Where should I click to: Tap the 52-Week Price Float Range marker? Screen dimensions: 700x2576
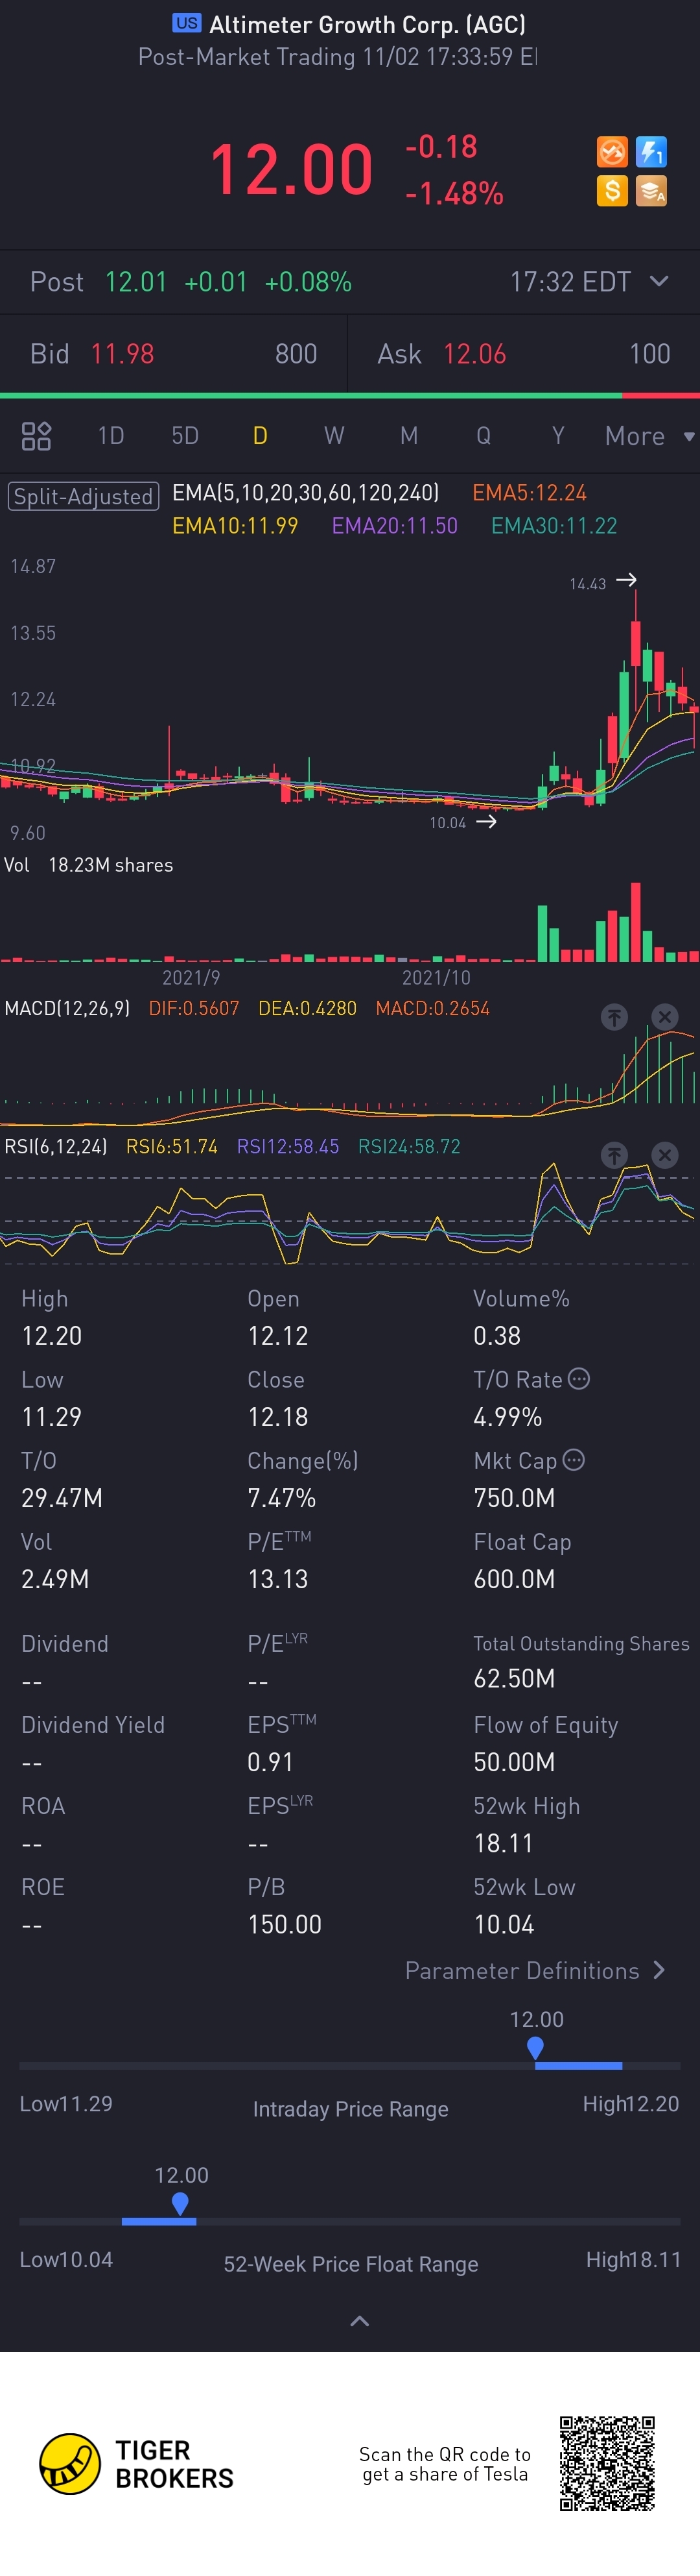[180, 2204]
